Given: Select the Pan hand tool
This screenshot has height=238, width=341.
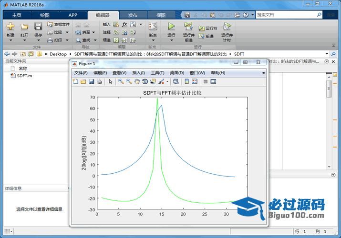Looking at the screenshot, I should [x=136, y=81].
